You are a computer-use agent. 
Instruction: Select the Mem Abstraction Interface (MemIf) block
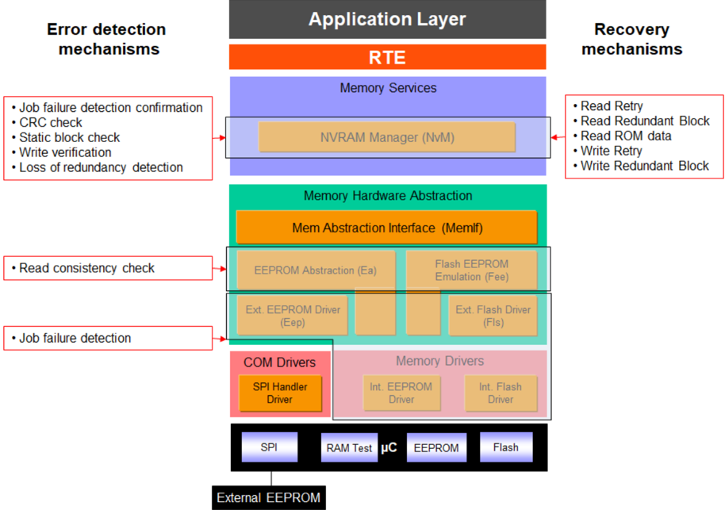[387, 228]
